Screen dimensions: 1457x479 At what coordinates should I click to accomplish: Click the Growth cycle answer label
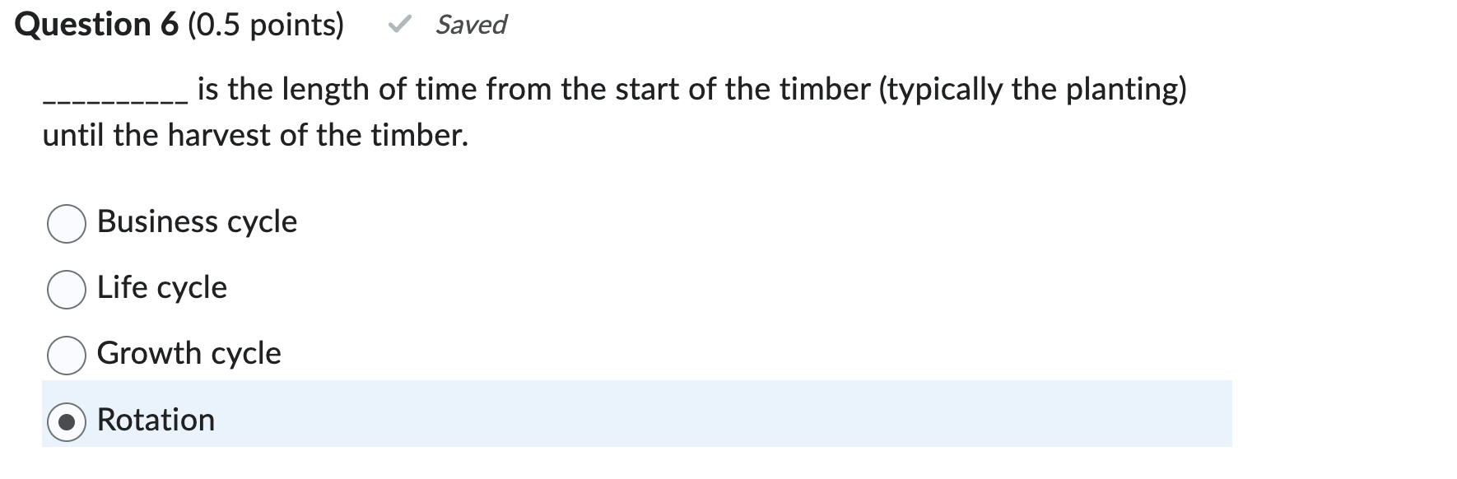click(x=189, y=355)
